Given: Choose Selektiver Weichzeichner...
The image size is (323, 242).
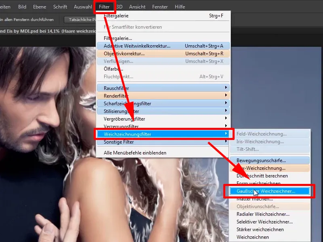Looking at the screenshot, I should click(270, 222).
